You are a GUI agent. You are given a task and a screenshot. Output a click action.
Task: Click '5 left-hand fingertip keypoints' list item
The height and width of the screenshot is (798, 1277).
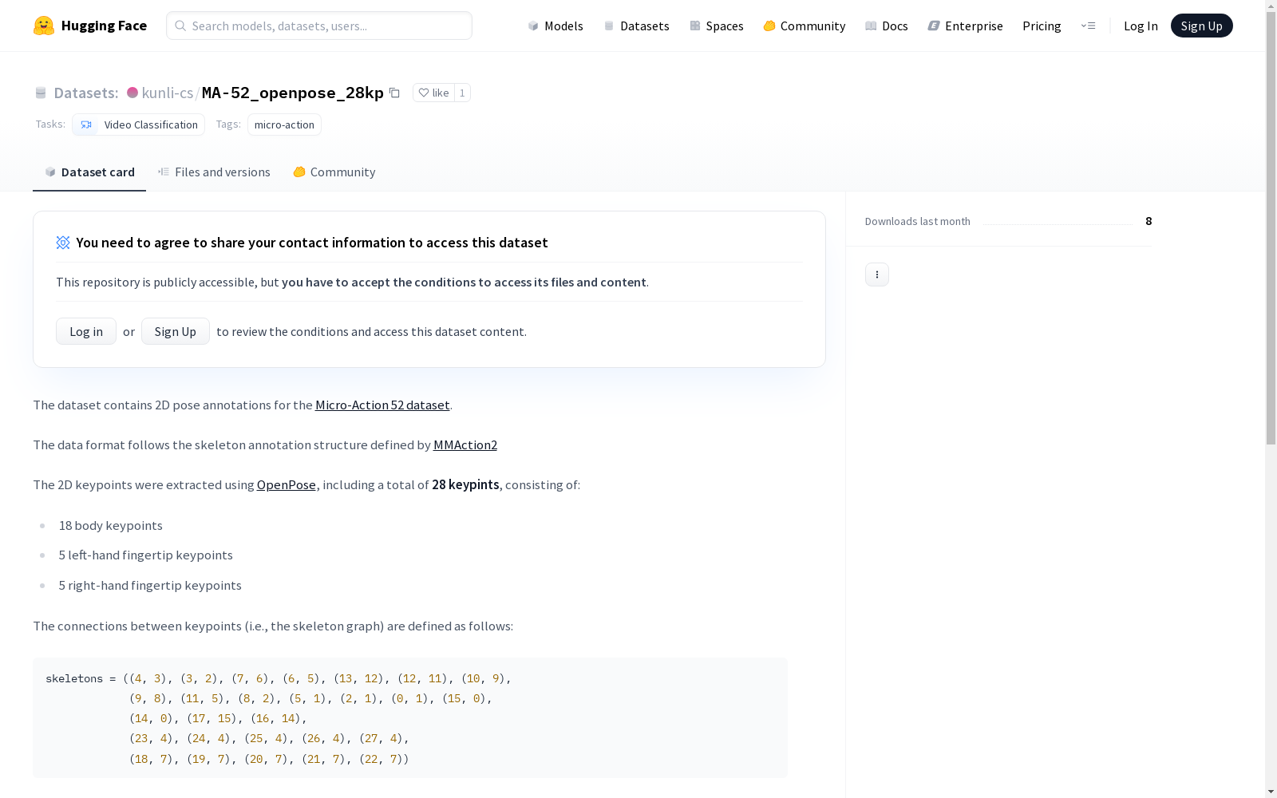(146, 555)
